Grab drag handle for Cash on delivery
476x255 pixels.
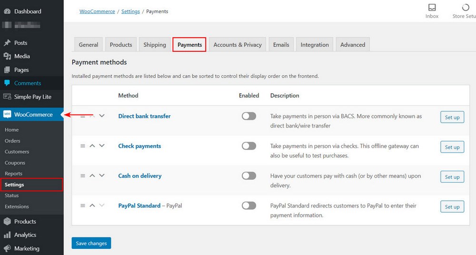(x=82, y=176)
